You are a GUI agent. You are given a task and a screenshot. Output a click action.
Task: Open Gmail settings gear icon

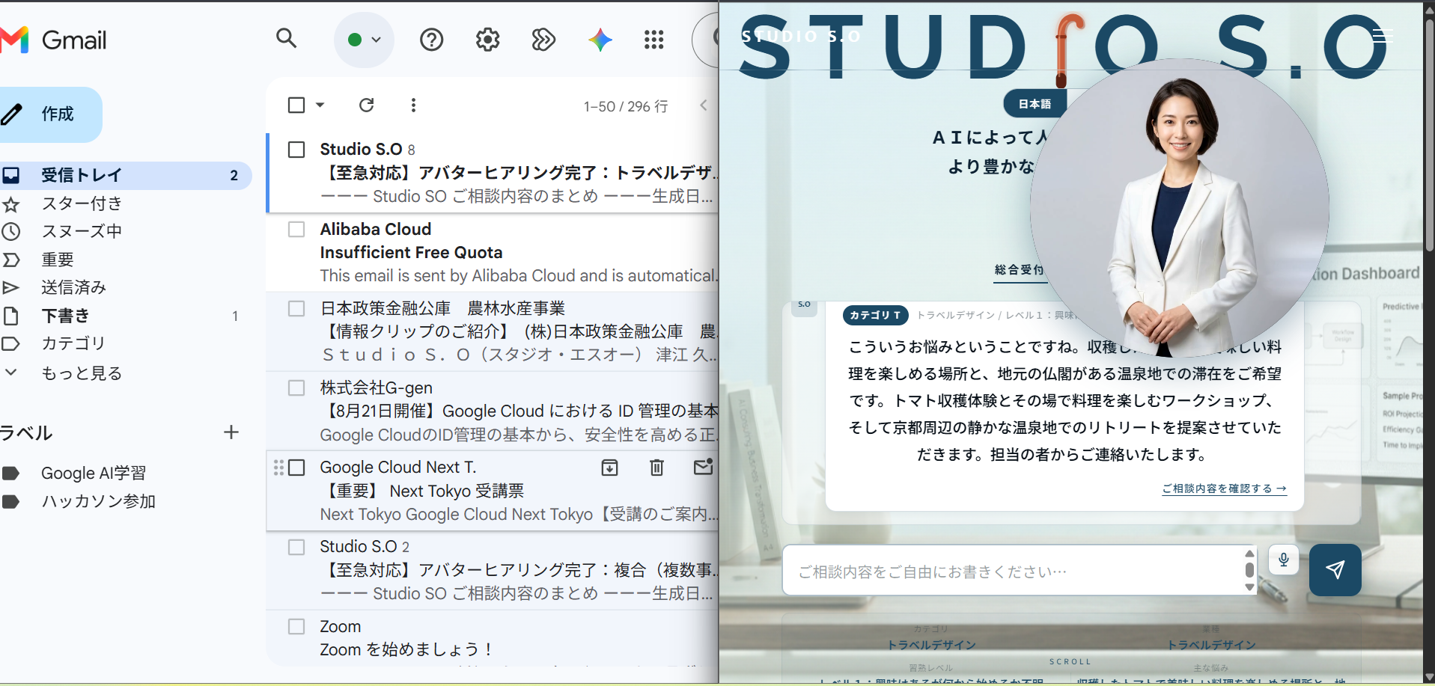click(x=487, y=40)
